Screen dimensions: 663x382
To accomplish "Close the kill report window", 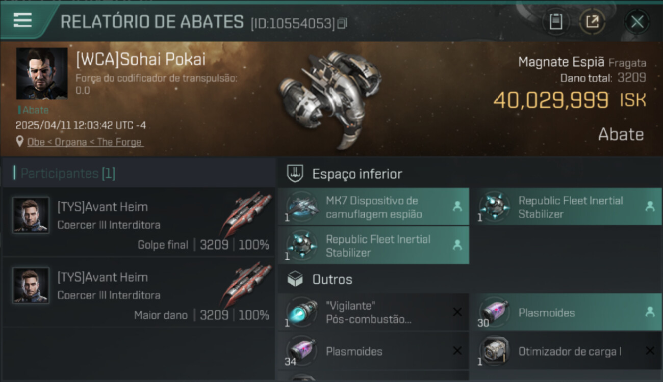I will [x=637, y=21].
